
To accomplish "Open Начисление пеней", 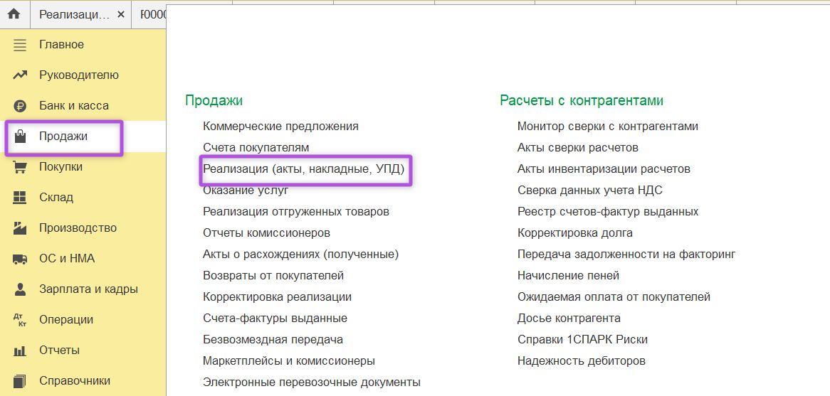I will click(x=568, y=275).
